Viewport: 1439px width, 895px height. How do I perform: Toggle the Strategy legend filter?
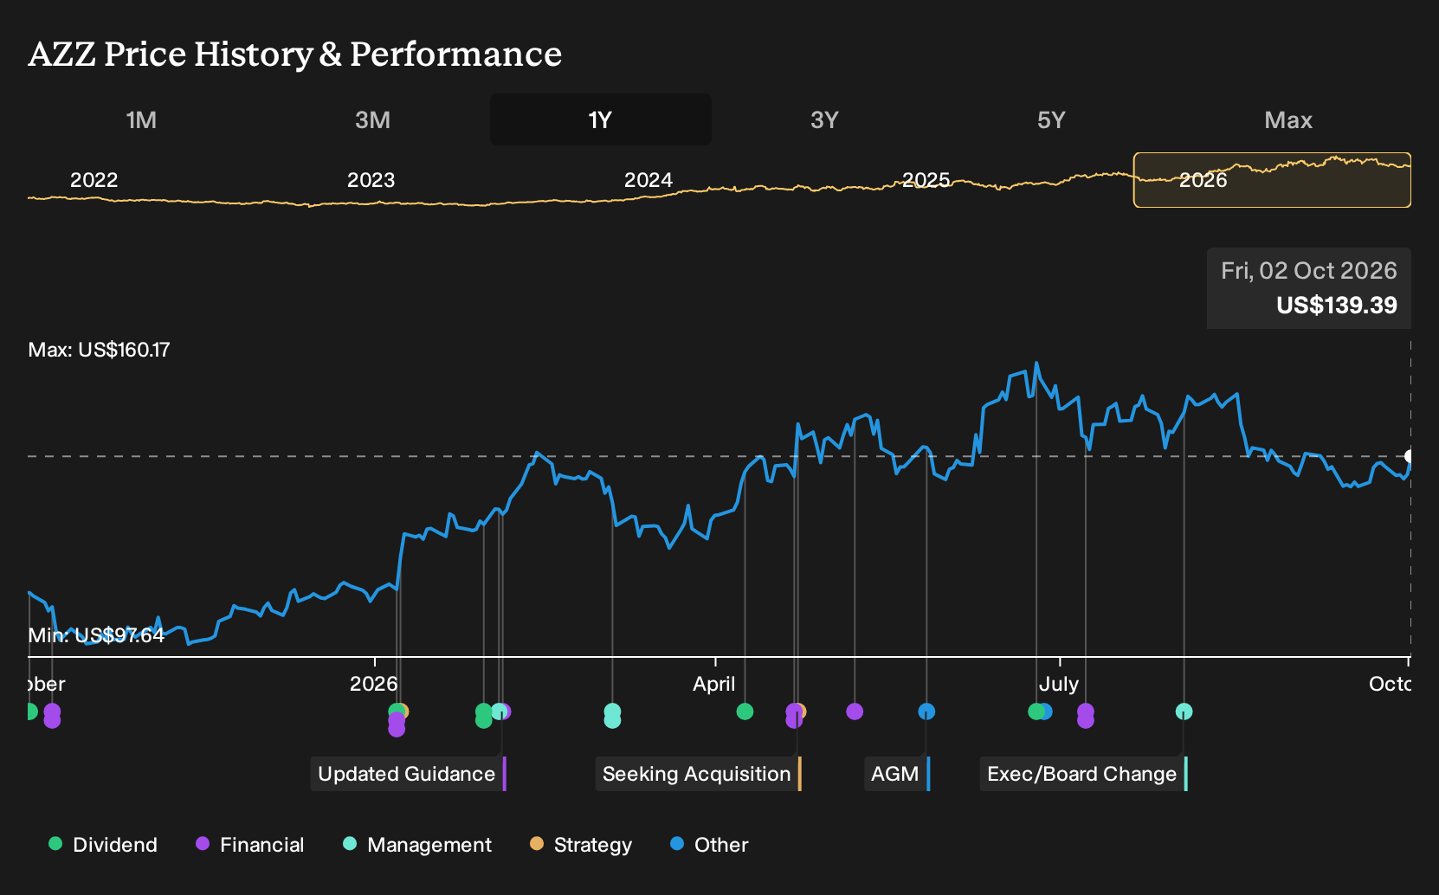click(x=581, y=845)
